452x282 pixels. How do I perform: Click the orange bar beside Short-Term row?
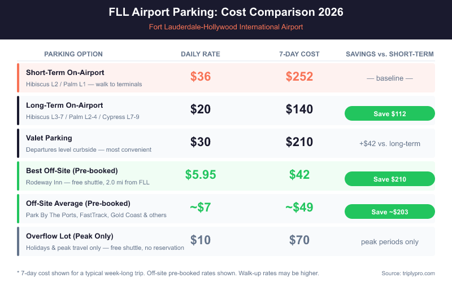[x=19, y=78]
